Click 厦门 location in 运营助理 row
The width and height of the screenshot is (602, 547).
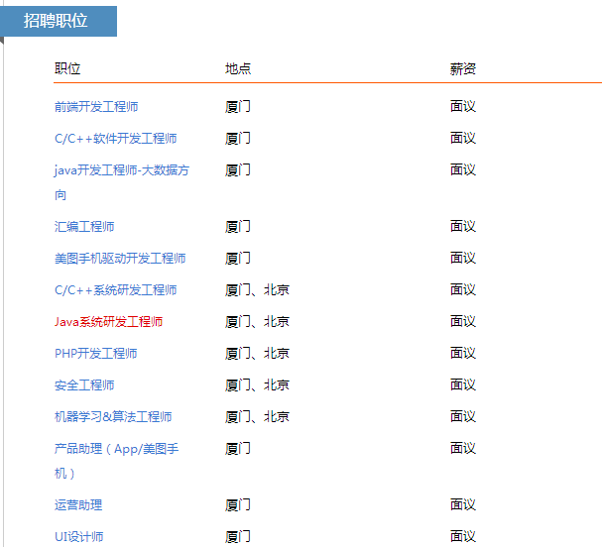pos(238,504)
